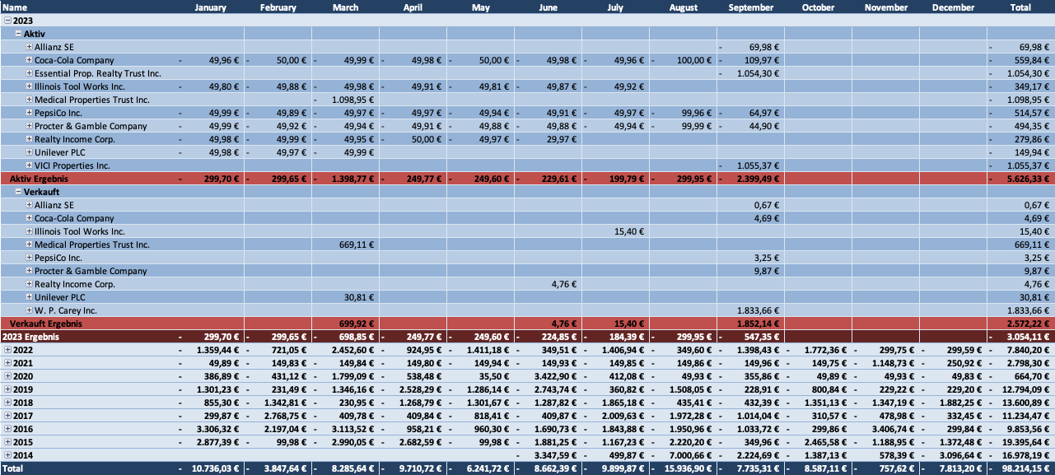Screen dimensions: 1055x475
Task: Expand Allianz SE under Aktiv
Action: tap(29, 47)
